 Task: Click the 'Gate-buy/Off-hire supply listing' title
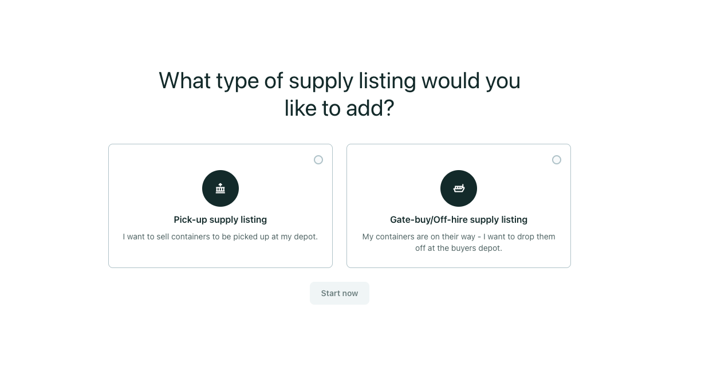[459, 219]
